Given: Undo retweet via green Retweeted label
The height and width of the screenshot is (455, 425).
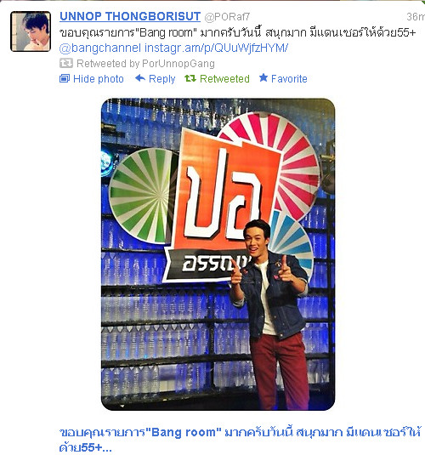Looking at the screenshot, I should point(224,78).
